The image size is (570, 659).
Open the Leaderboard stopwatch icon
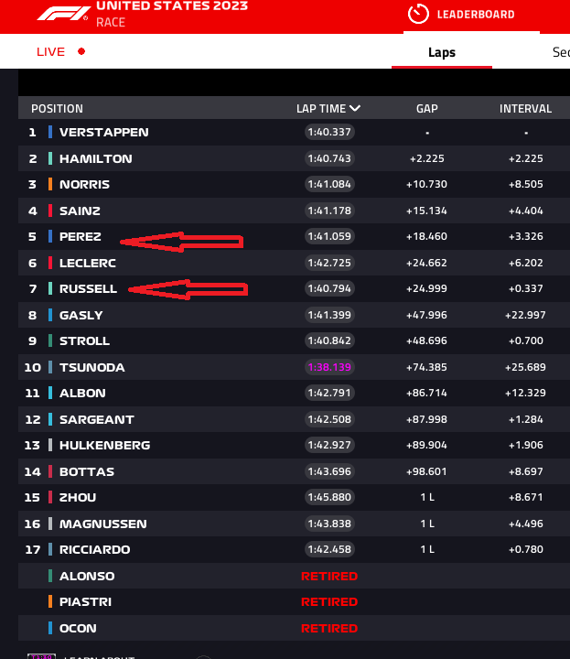418,15
